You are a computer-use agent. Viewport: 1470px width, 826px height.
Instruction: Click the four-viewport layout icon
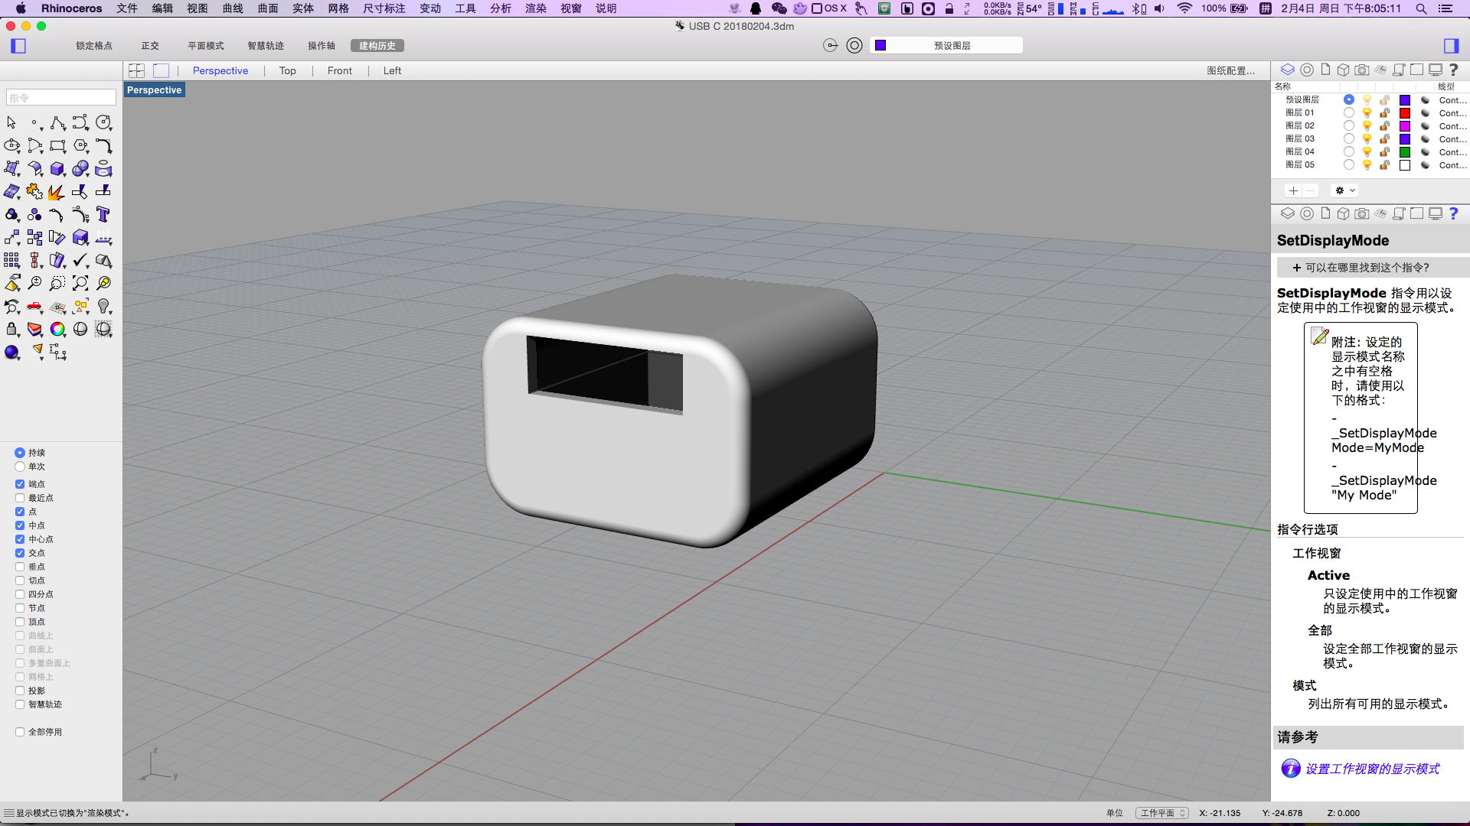click(x=136, y=70)
